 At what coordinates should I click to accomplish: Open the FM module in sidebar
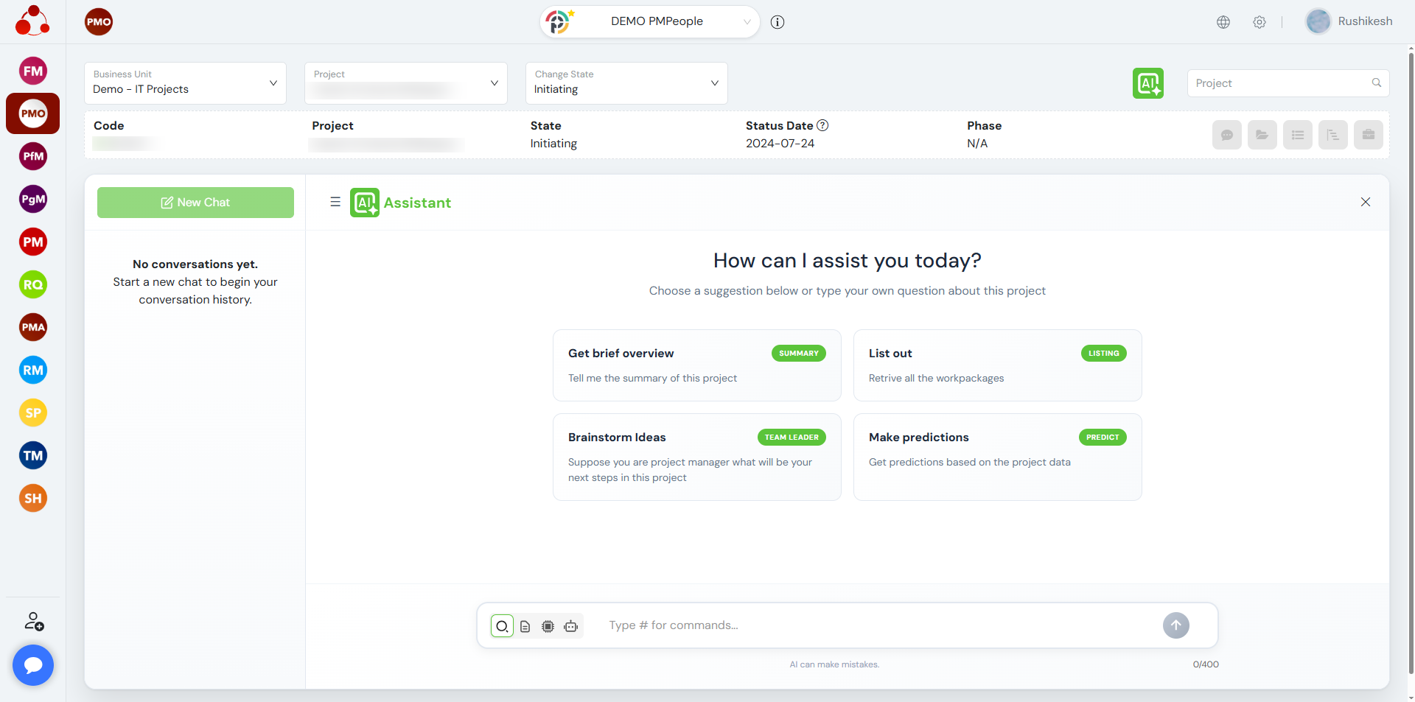pos(33,71)
